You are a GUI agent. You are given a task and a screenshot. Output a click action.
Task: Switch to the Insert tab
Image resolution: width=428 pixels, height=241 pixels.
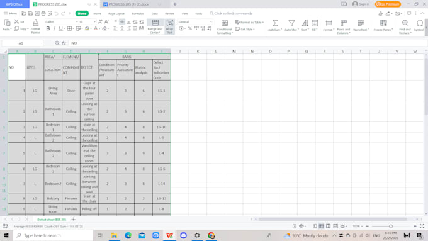97,14
